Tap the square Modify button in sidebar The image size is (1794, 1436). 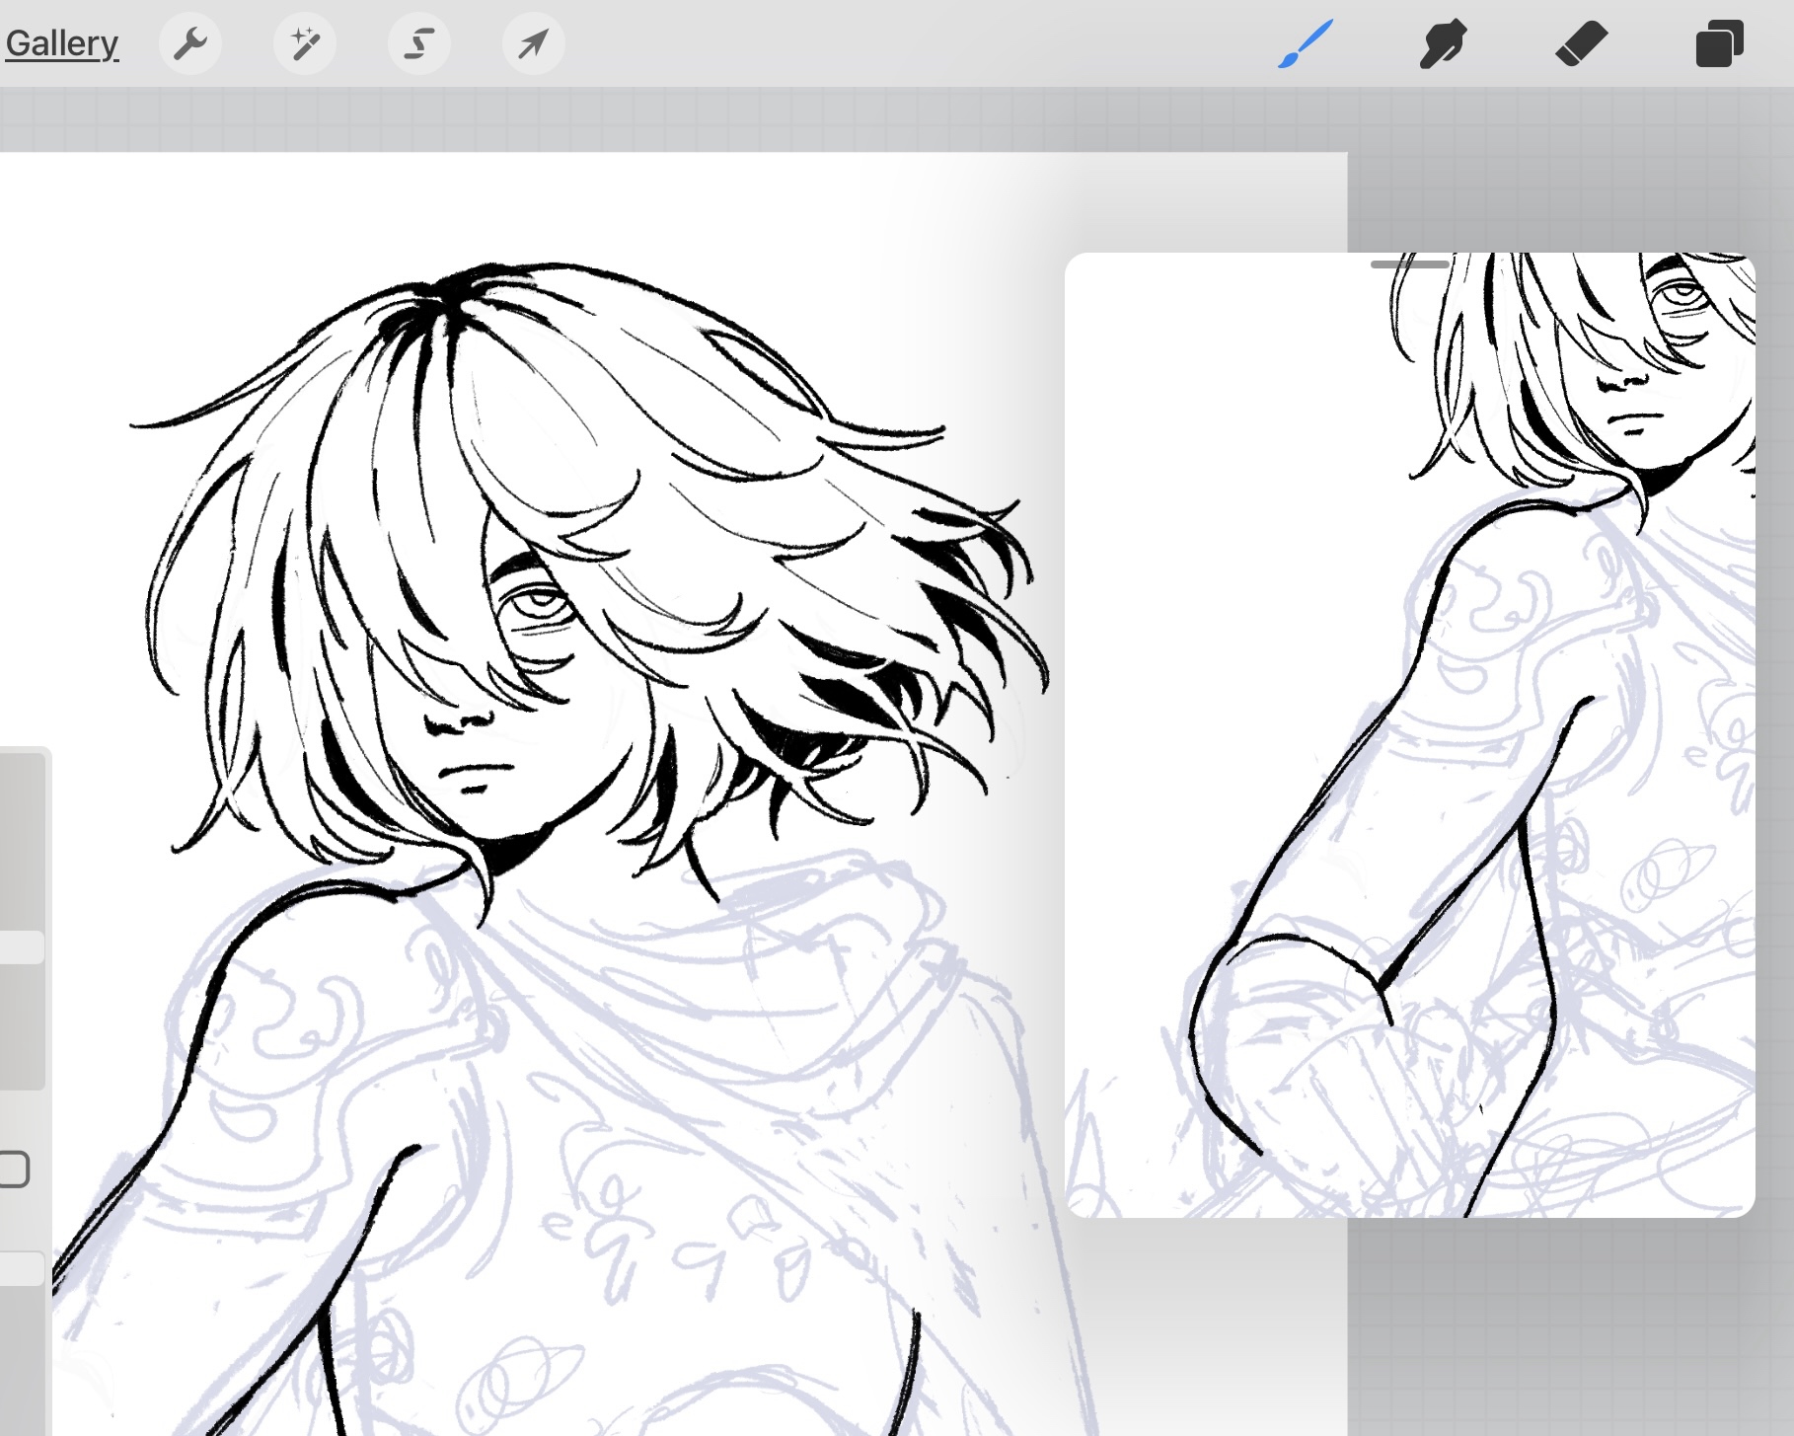pos(14,1170)
